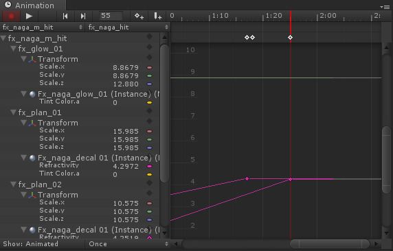Click fx_plan_01 Refractivity magenta swatch
The width and height of the screenshot is (393, 251).
[149, 166]
